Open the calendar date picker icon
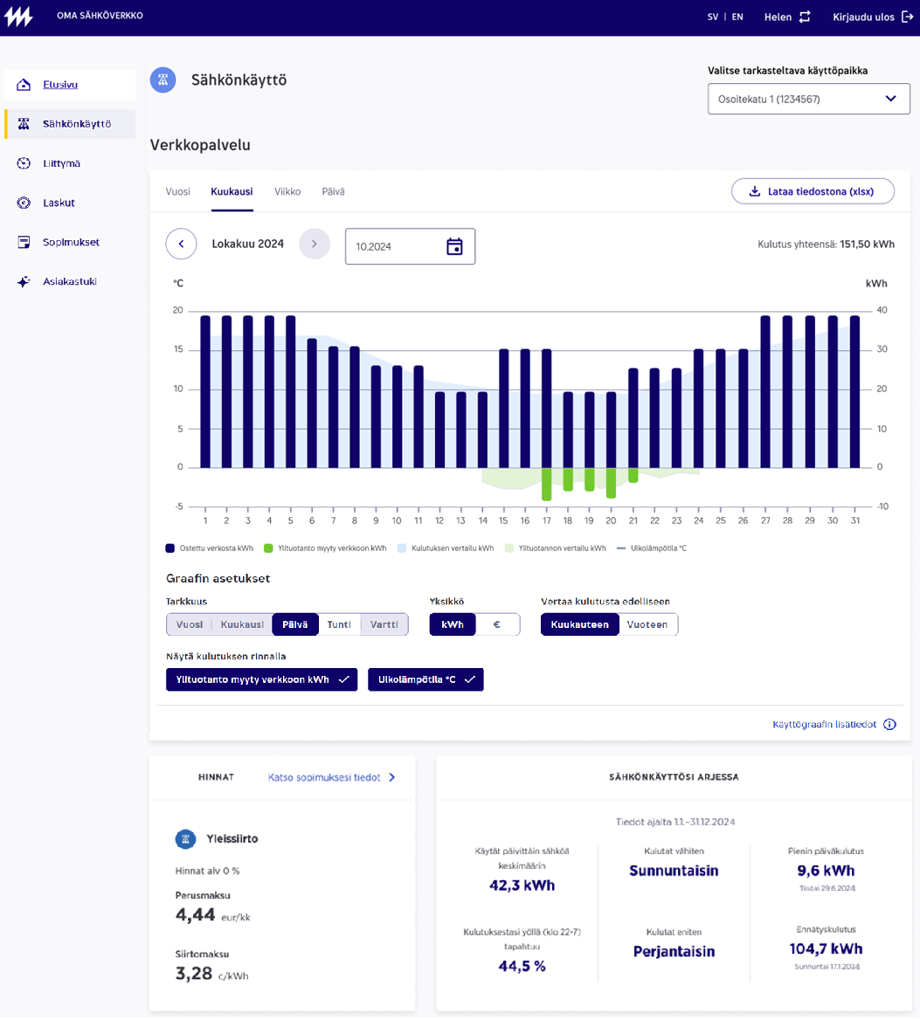 (454, 246)
